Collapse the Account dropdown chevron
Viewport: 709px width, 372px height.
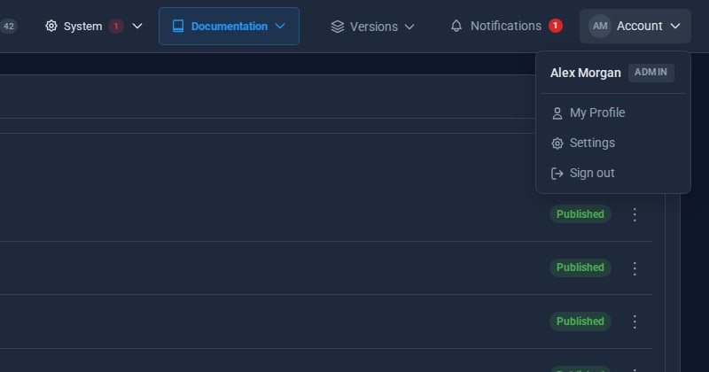675,27
